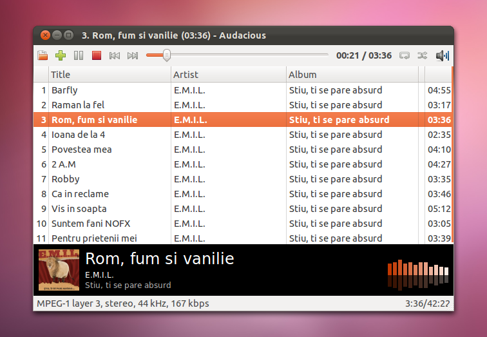
Task: Select the playing track Rom, fum si vanilie
Action: 242,120
